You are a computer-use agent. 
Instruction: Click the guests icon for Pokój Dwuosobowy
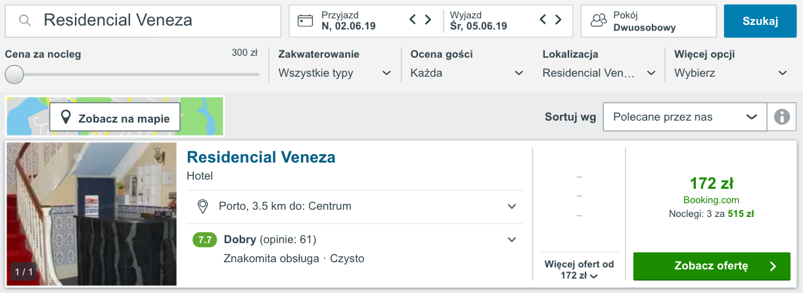[598, 20]
